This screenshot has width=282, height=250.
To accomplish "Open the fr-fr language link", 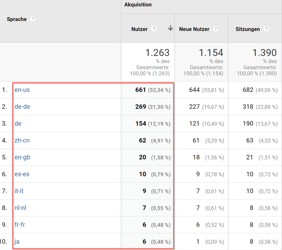I will 20,225.
